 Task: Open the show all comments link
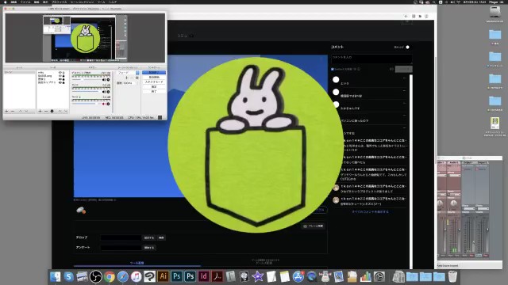click(371, 212)
